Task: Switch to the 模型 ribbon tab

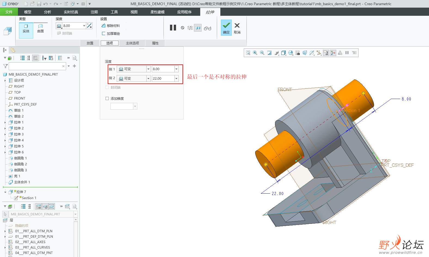Action: pyautogui.click(x=28, y=12)
